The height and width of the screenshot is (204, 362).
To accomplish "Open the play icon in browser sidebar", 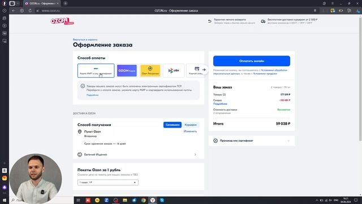I will (5, 25).
